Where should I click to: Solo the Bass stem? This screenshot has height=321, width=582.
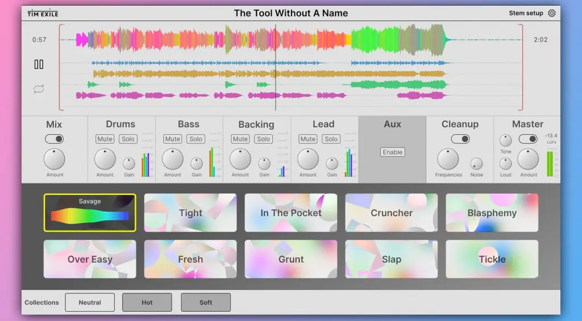pos(196,139)
